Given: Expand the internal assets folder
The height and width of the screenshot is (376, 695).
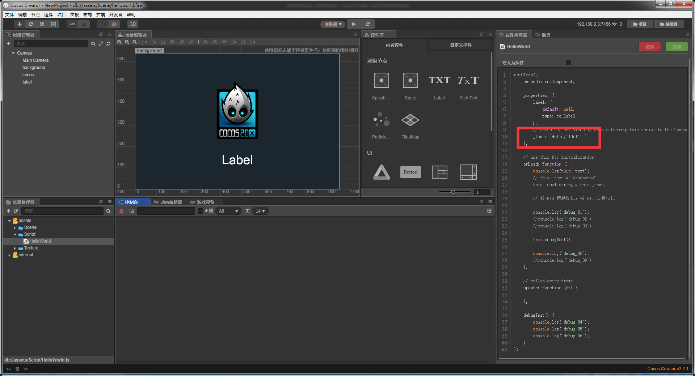Looking at the screenshot, I should click(x=9, y=255).
